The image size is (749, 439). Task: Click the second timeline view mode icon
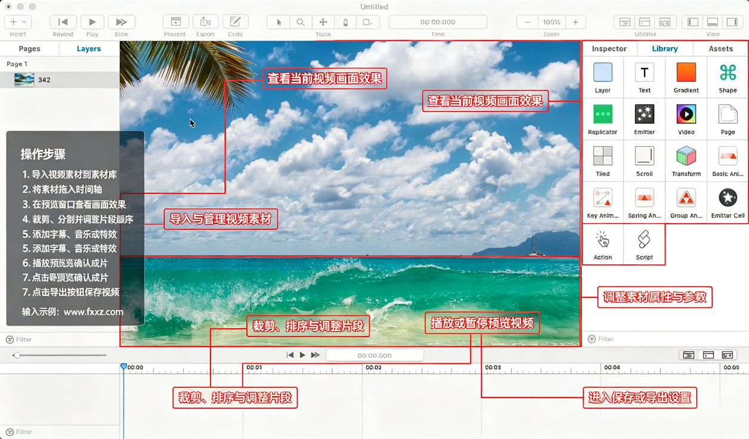708,355
